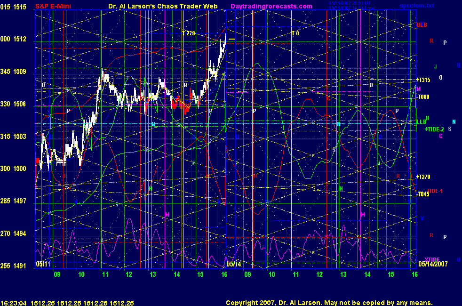Click the 000 1512 price axis label
The height and width of the screenshot is (306, 462).
[x=13, y=39]
